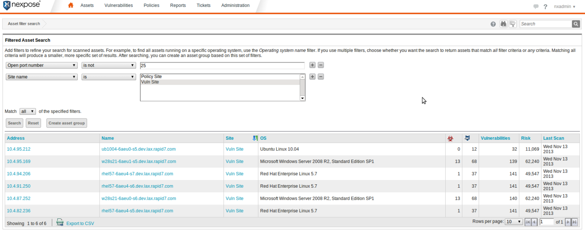
Task: Click the gray circled help icon
Action: pos(493,24)
